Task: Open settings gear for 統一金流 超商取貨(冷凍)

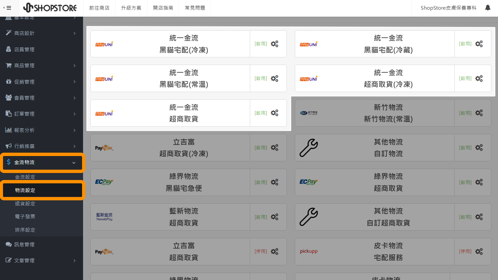Action: point(479,79)
